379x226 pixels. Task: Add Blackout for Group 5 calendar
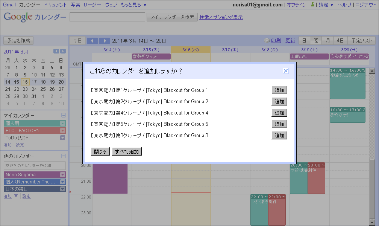click(279, 124)
